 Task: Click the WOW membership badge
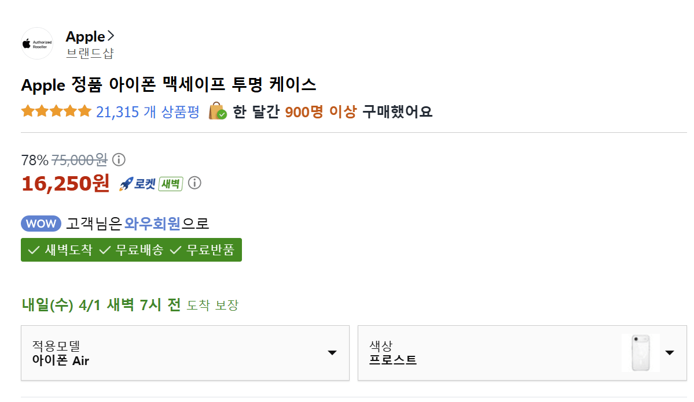pos(41,224)
